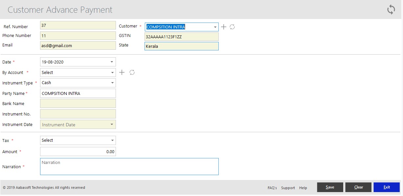Add a new customer with plus icon

coord(224,27)
